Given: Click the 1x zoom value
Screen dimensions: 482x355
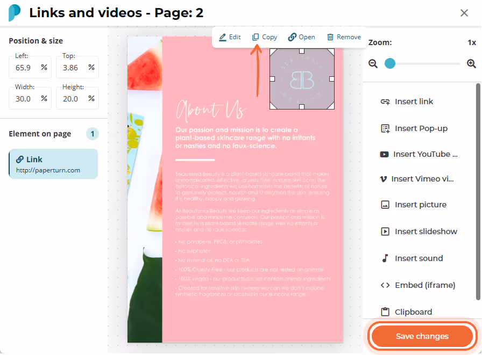Looking at the screenshot, I should point(472,42).
